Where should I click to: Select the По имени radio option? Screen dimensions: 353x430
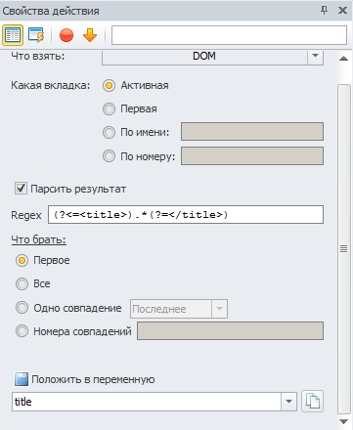click(x=109, y=132)
